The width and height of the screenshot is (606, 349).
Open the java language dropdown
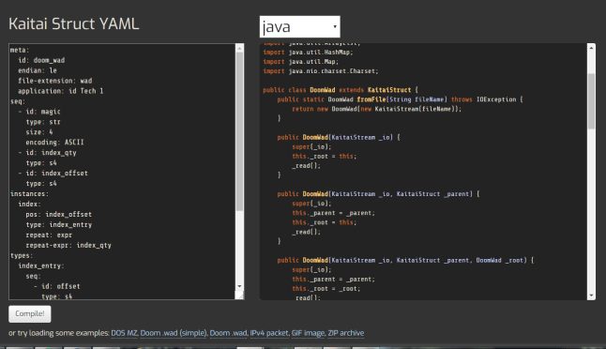299,26
